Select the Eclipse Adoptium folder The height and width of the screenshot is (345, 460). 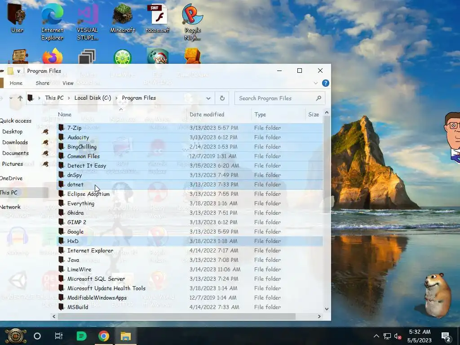(x=190, y=194)
